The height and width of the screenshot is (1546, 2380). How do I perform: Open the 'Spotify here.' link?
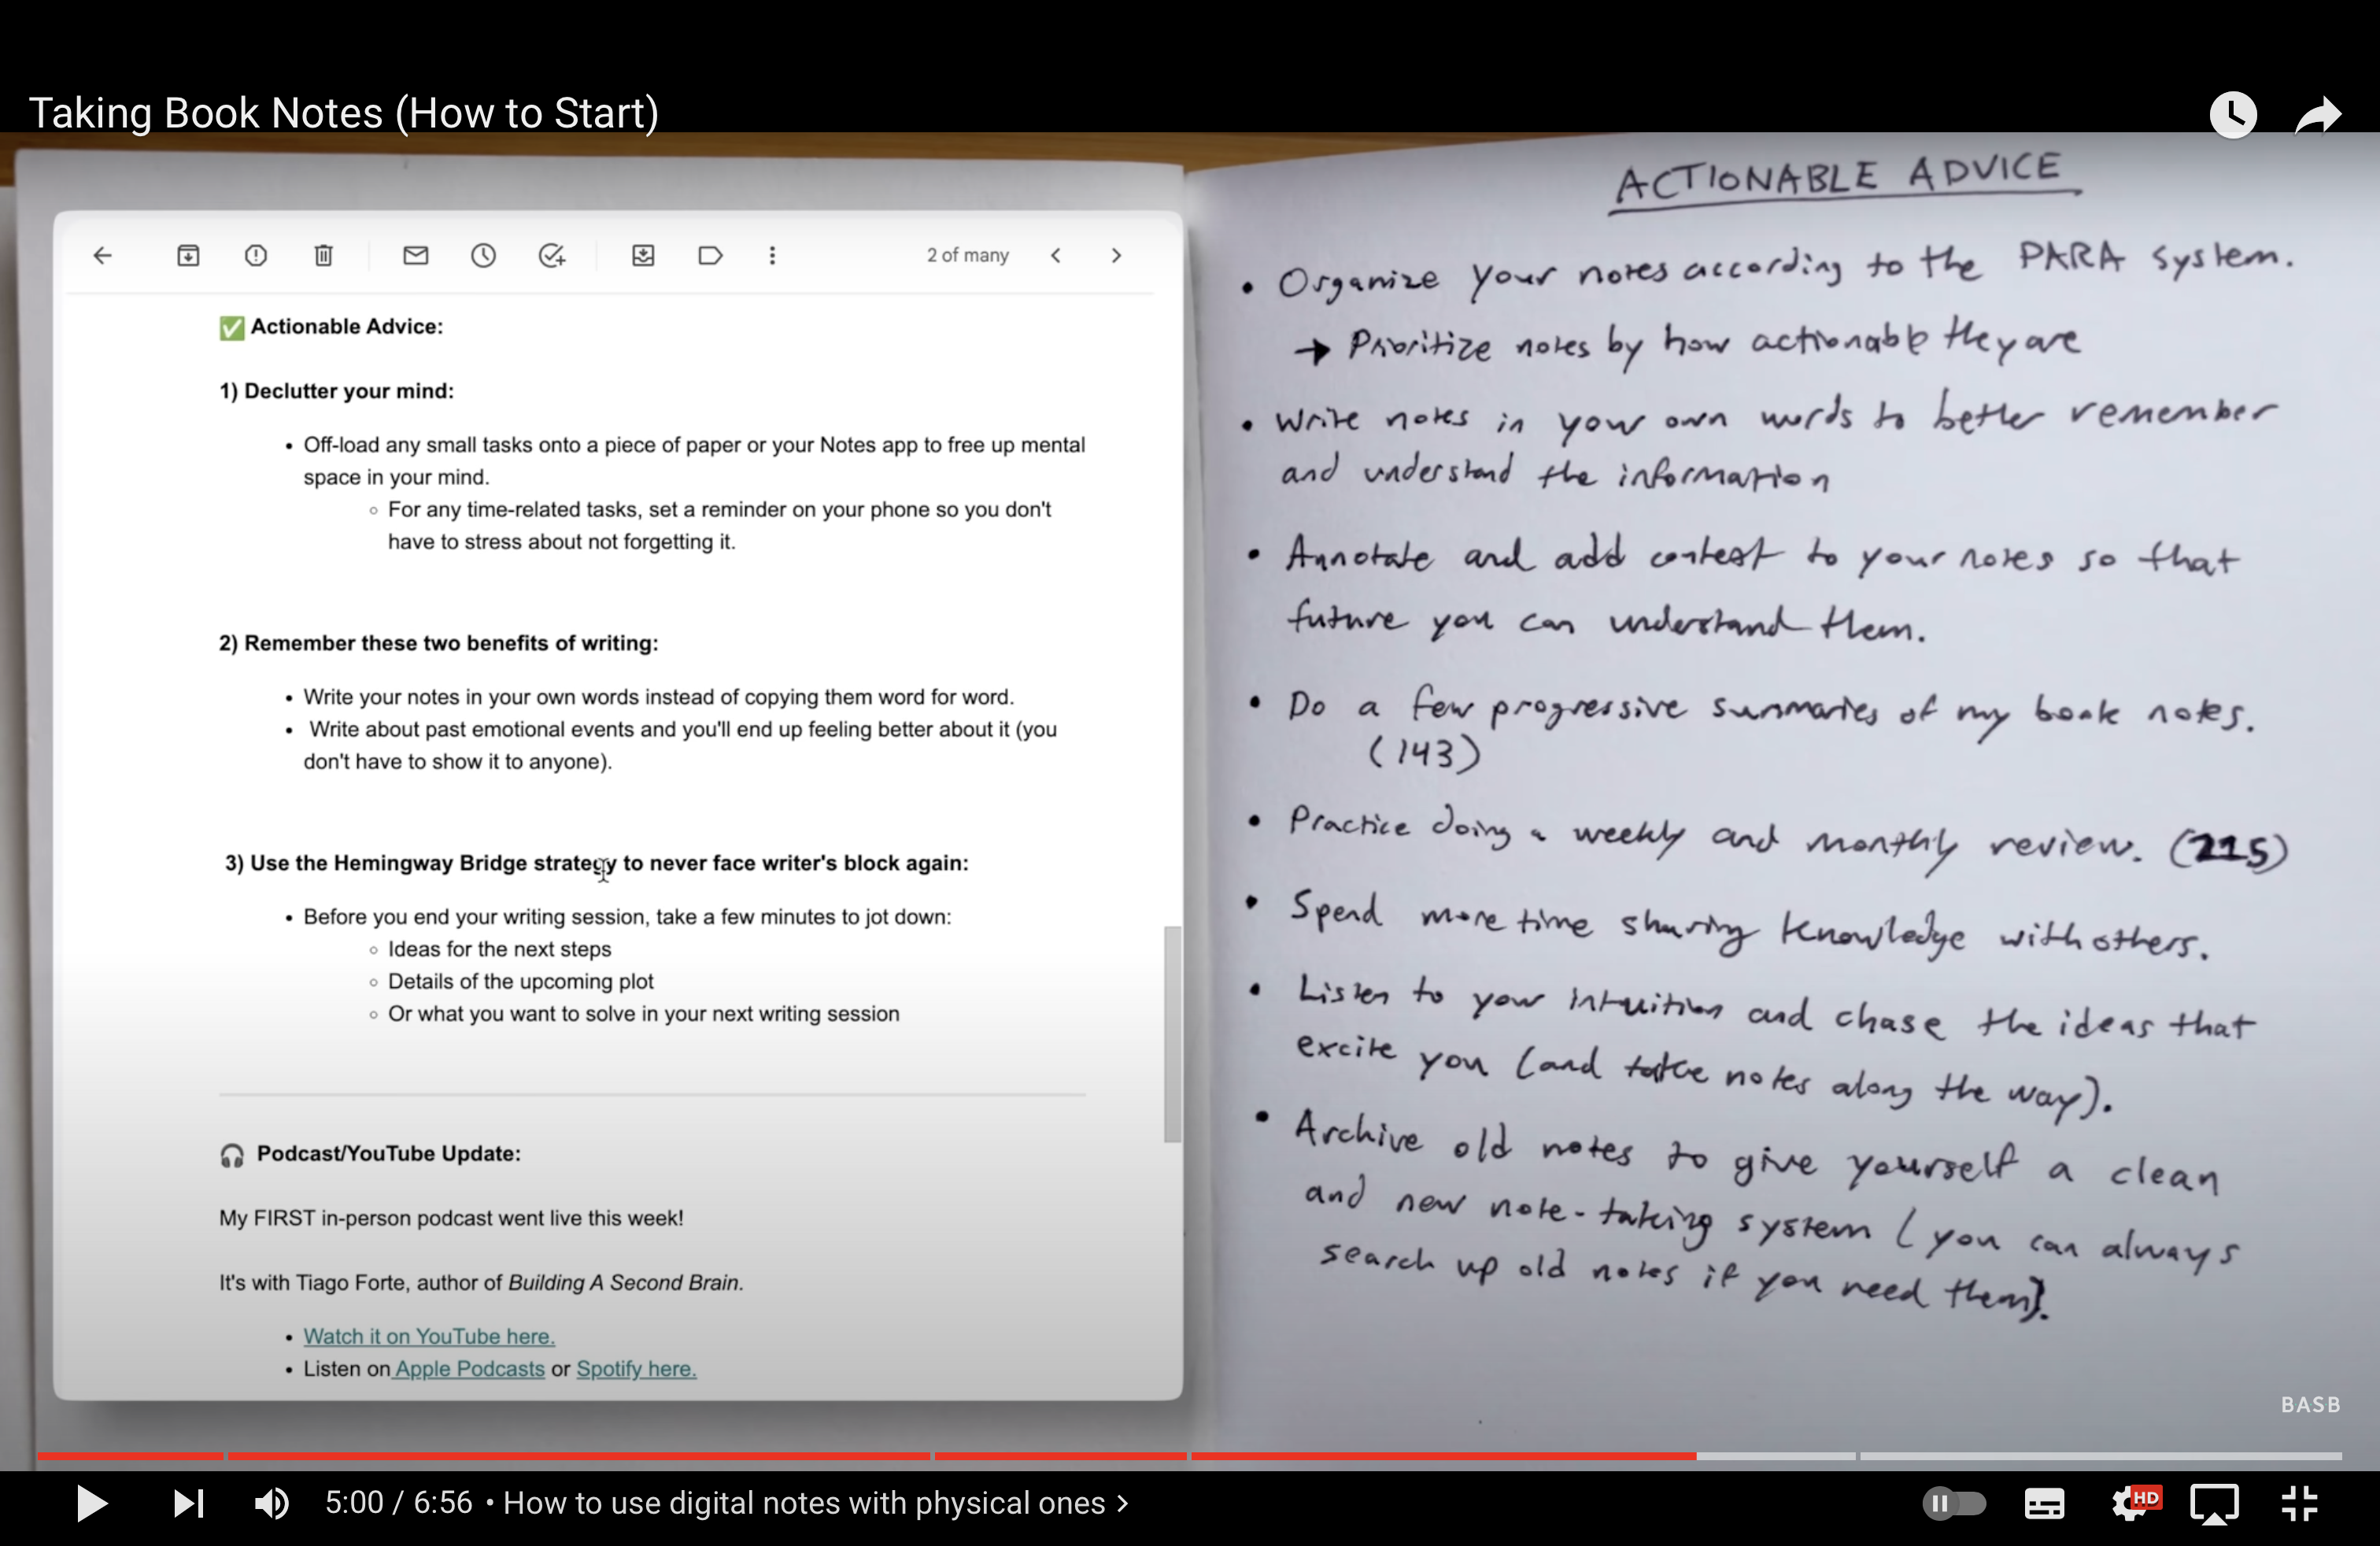636,1368
